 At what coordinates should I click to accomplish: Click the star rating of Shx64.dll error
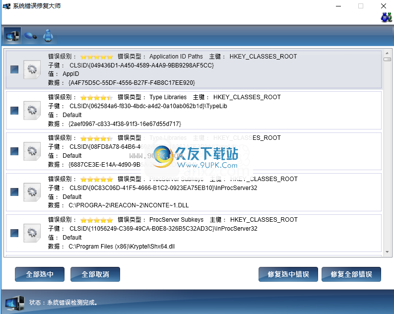(x=96, y=220)
